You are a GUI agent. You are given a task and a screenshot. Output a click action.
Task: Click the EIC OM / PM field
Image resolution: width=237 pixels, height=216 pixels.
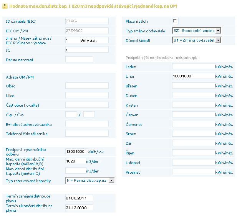click(x=87, y=30)
